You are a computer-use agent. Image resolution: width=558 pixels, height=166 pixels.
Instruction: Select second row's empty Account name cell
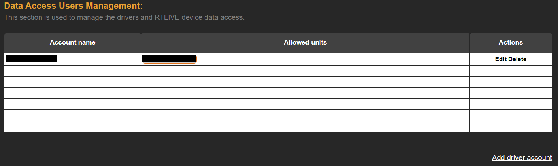coord(73,71)
